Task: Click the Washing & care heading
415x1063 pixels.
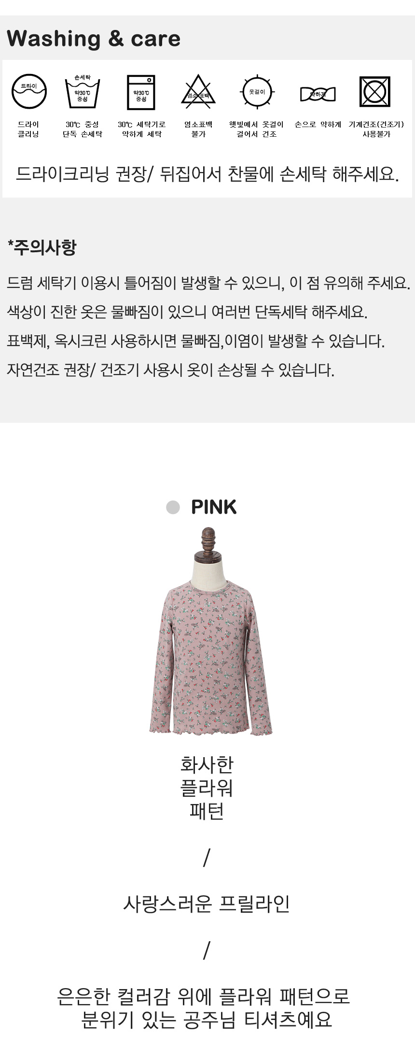Action: pyautogui.click(x=94, y=39)
